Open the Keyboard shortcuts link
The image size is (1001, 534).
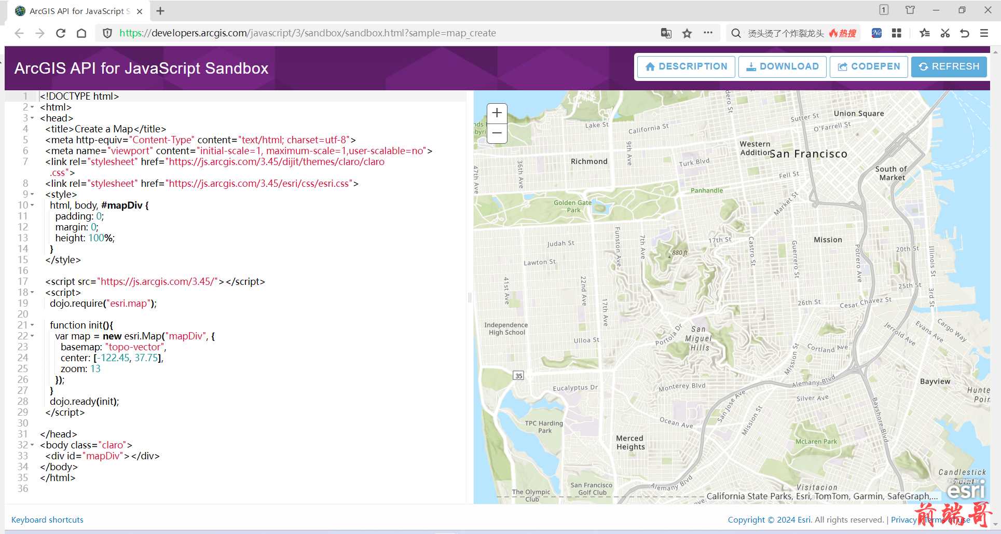pyautogui.click(x=47, y=519)
